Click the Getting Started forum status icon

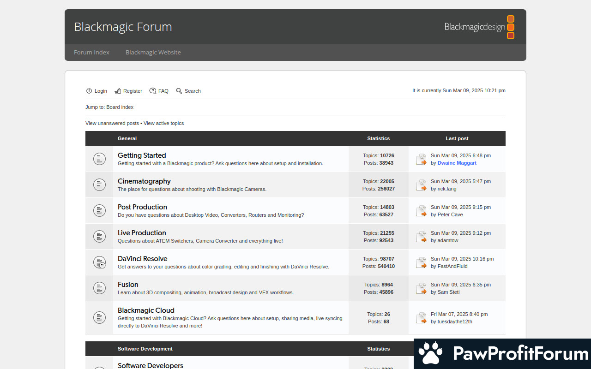pos(99,159)
